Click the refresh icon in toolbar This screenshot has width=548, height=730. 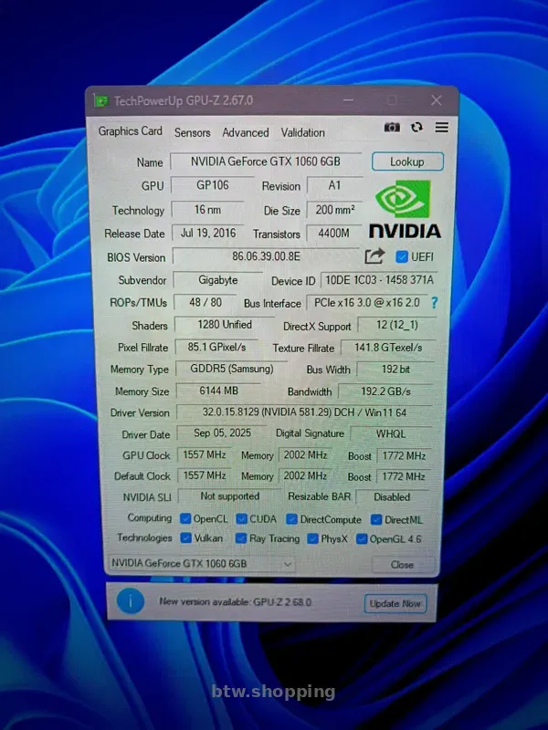[416, 128]
